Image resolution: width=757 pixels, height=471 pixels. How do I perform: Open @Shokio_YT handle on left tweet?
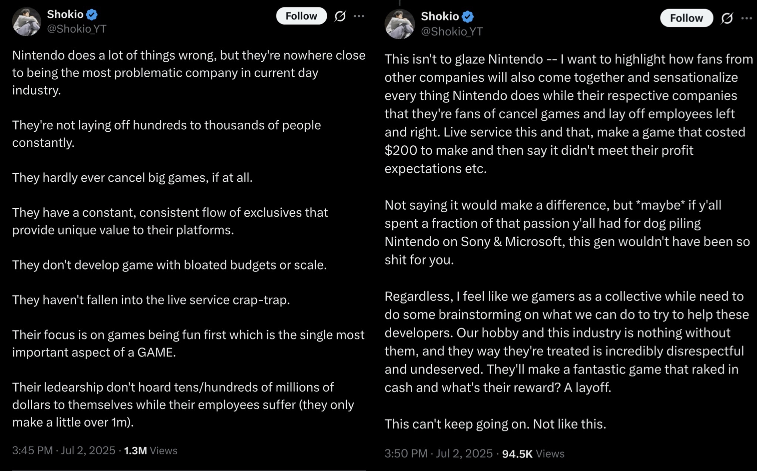pyautogui.click(x=77, y=29)
